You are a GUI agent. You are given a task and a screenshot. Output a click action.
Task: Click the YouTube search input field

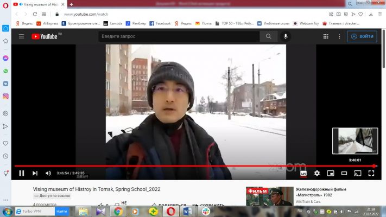[179, 36]
